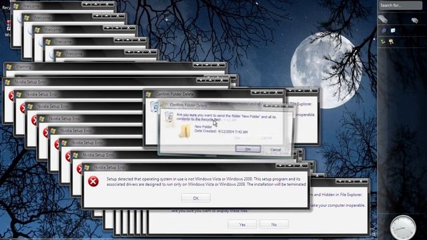Click the 'ake your computer inoperable.' text at the bottom
The width and height of the screenshot is (427, 240).
point(338,205)
